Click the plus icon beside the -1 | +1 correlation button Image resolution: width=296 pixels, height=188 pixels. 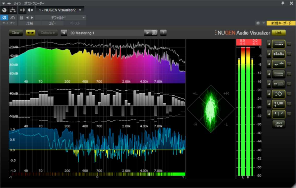[289, 114]
